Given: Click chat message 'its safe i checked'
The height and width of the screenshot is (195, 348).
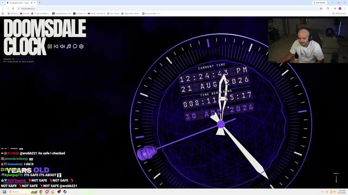Looking at the screenshot, I should [51, 153].
